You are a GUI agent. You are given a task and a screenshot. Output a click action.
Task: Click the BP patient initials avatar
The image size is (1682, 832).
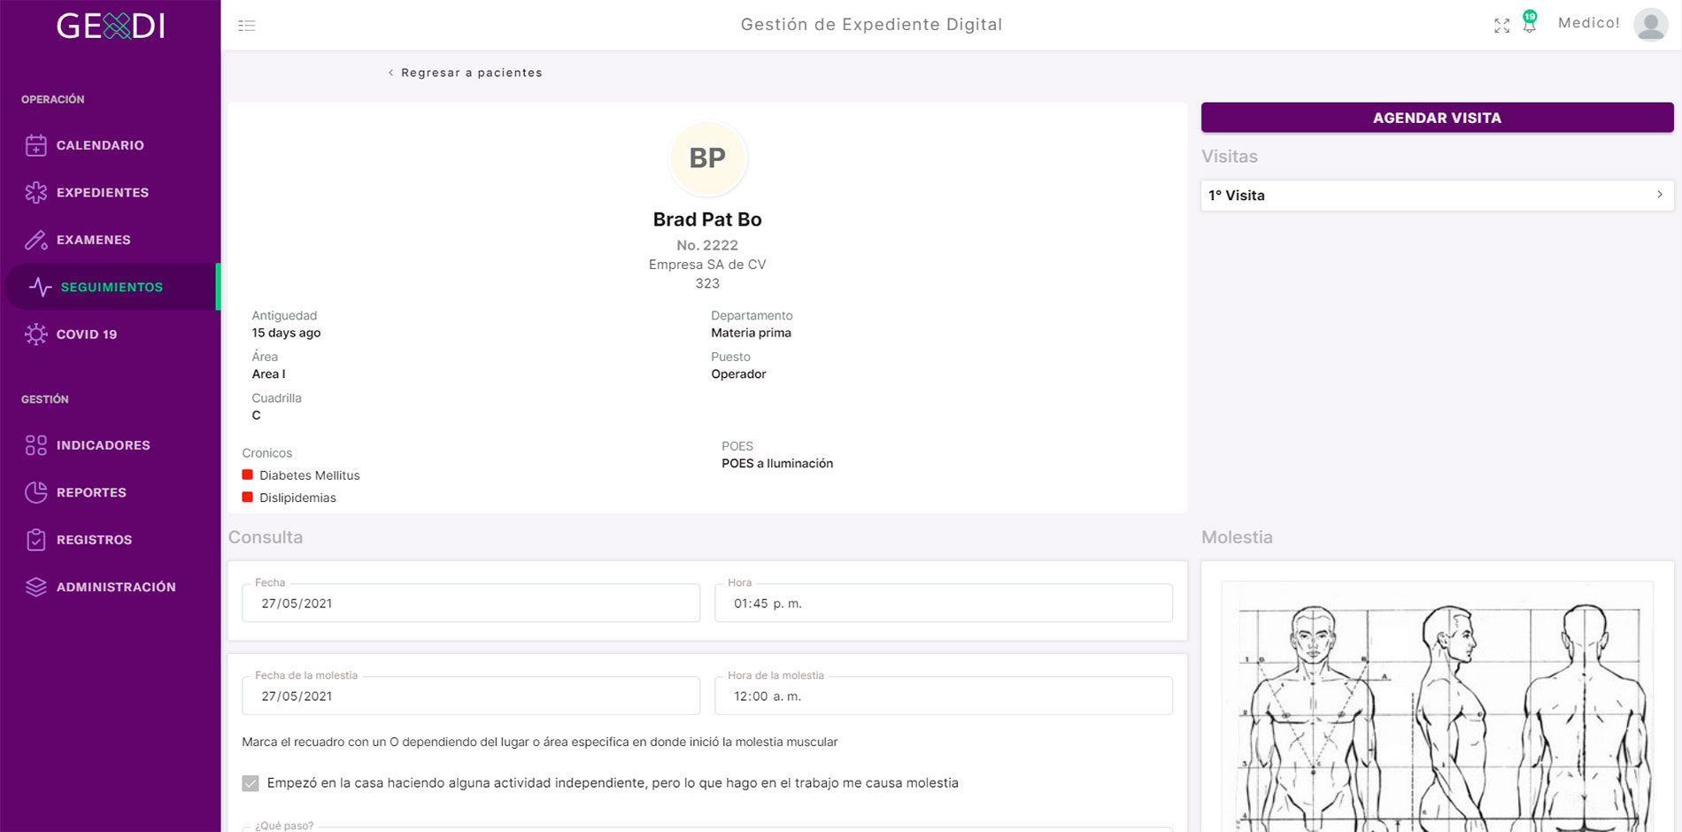pos(707,158)
